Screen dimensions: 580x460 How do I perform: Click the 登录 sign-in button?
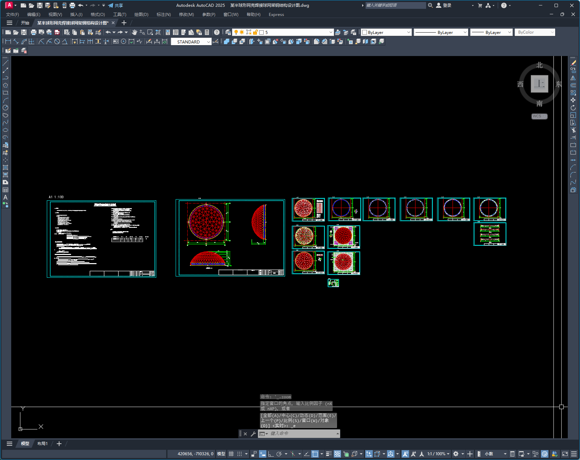click(444, 5)
